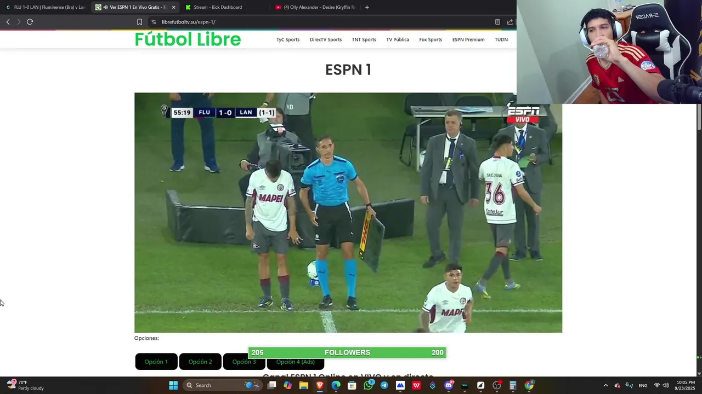
Task: Open TV Pública channel
Action: pyautogui.click(x=398, y=39)
